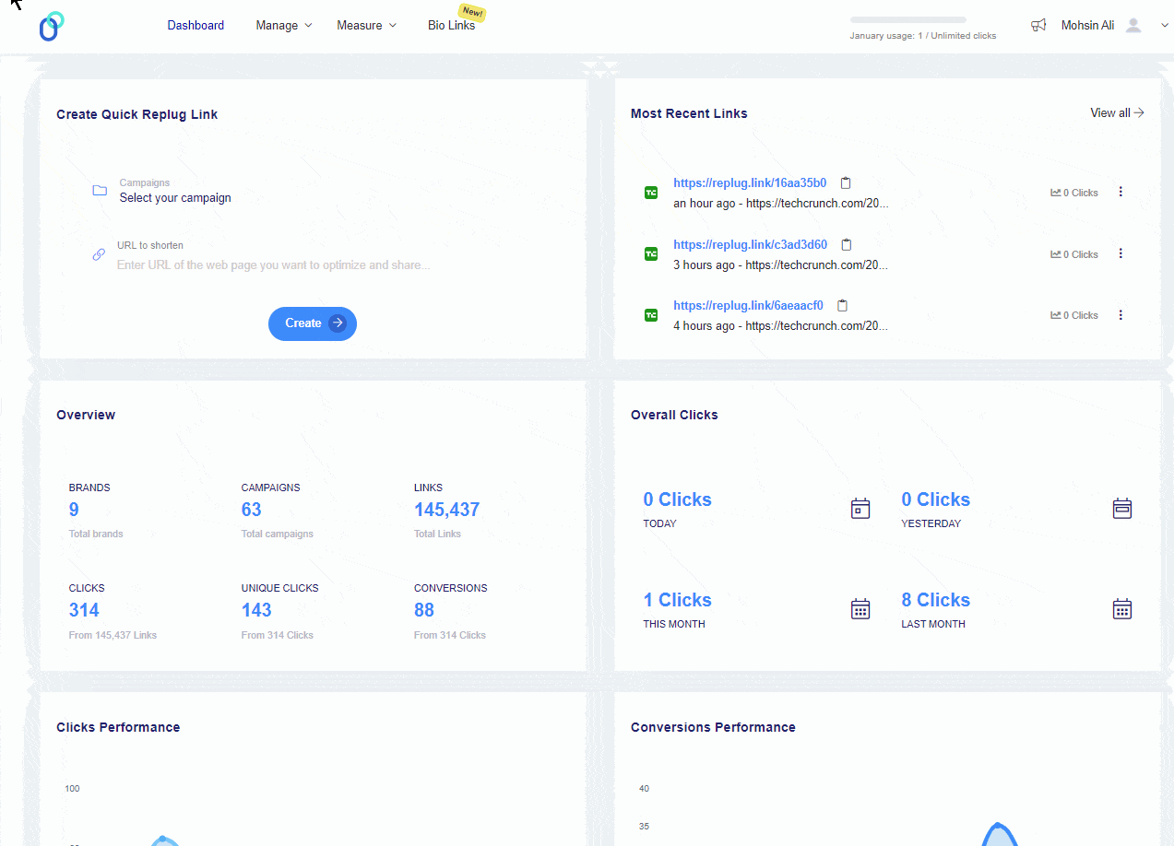1174x846 pixels.
Task: Click the campaign folder icon
Action: tap(100, 191)
